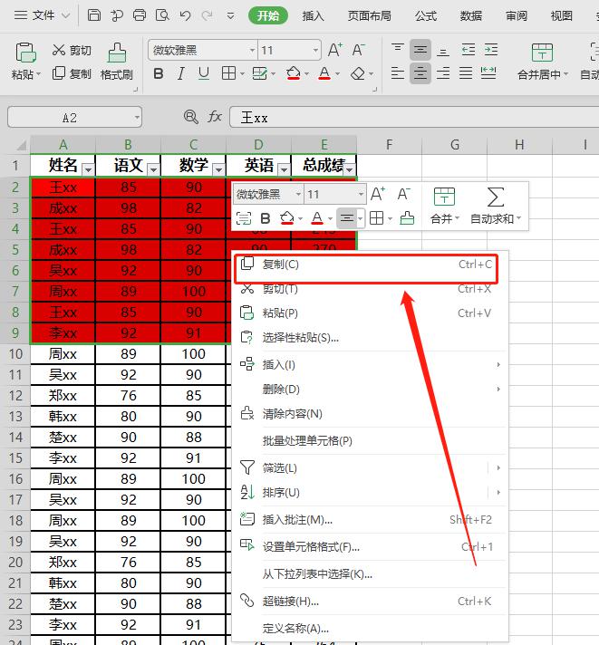Click the increase indent icon

point(491,50)
